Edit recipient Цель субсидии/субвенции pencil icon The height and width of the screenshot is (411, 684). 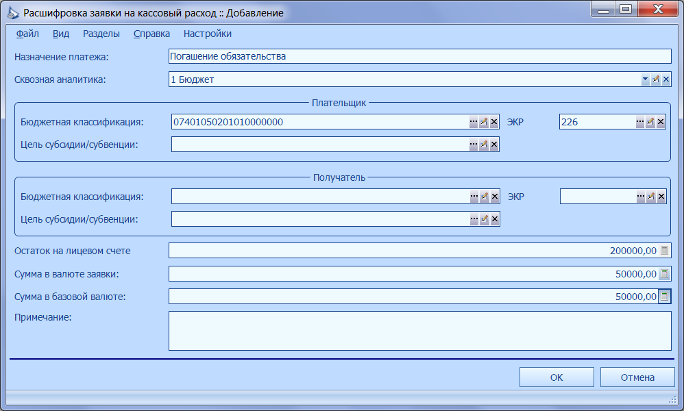[484, 219]
